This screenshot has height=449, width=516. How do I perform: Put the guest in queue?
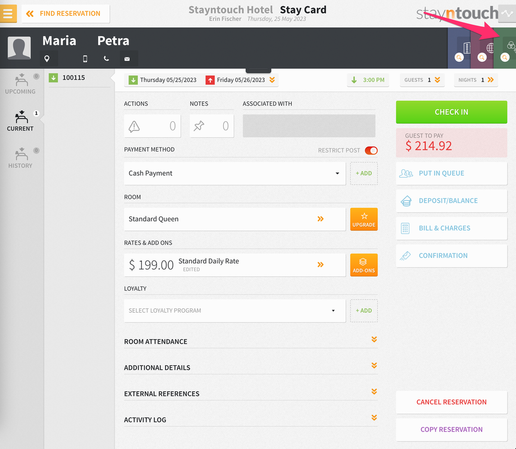(x=451, y=173)
